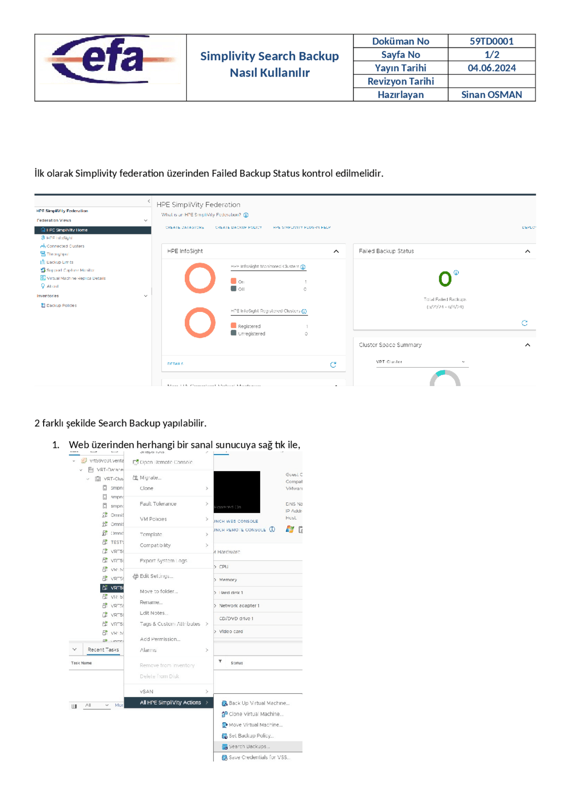Click info icon beside failed backups count

(456, 272)
